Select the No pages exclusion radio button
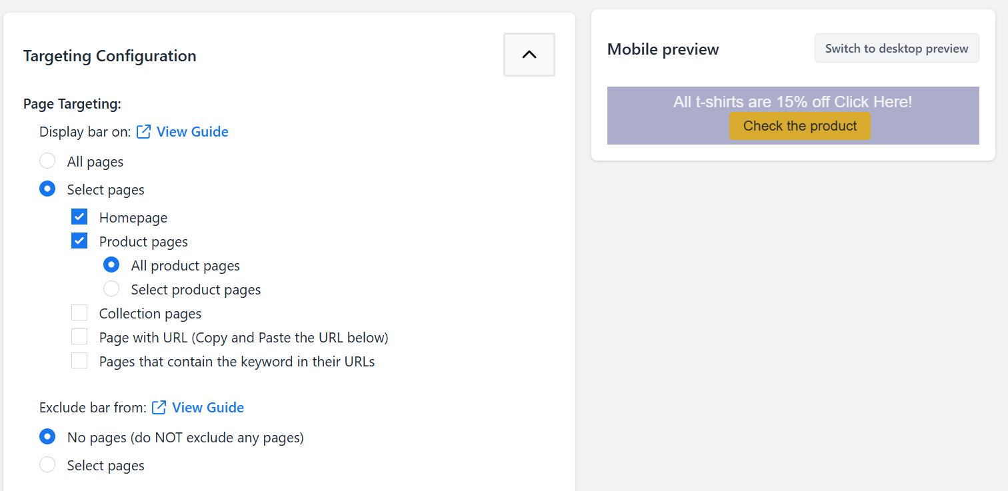 47,437
